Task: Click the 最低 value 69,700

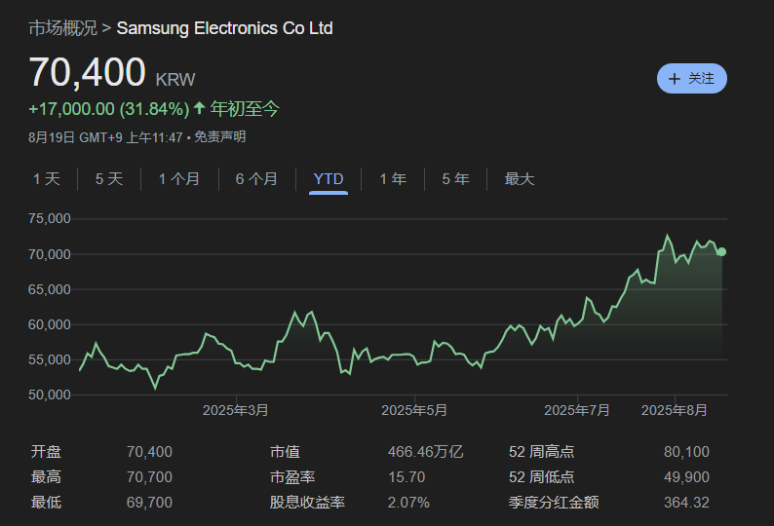Action: click(x=149, y=503)
